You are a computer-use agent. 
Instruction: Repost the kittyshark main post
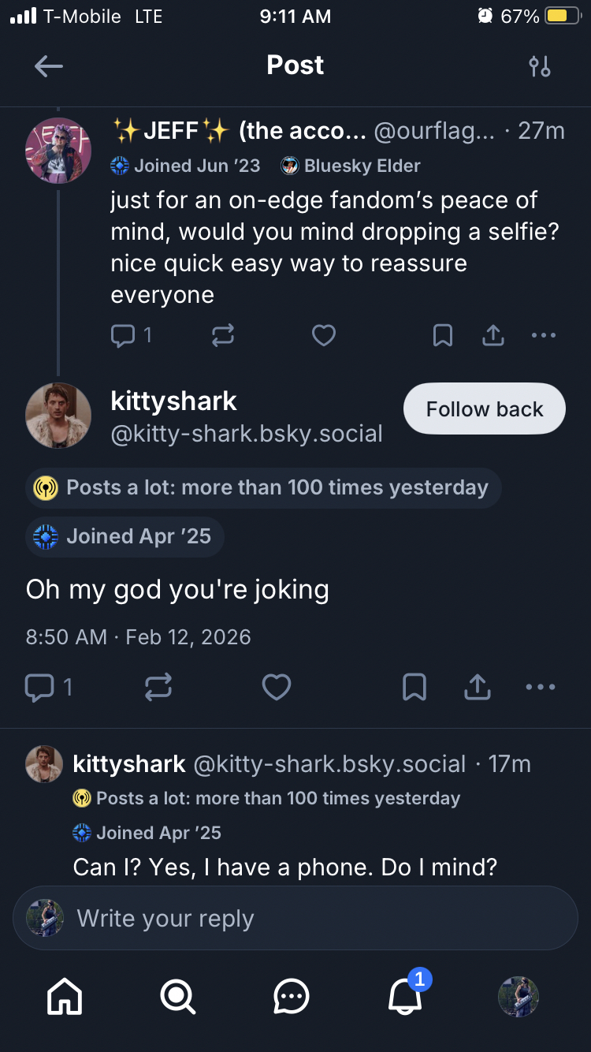click(x=158, y=688)
